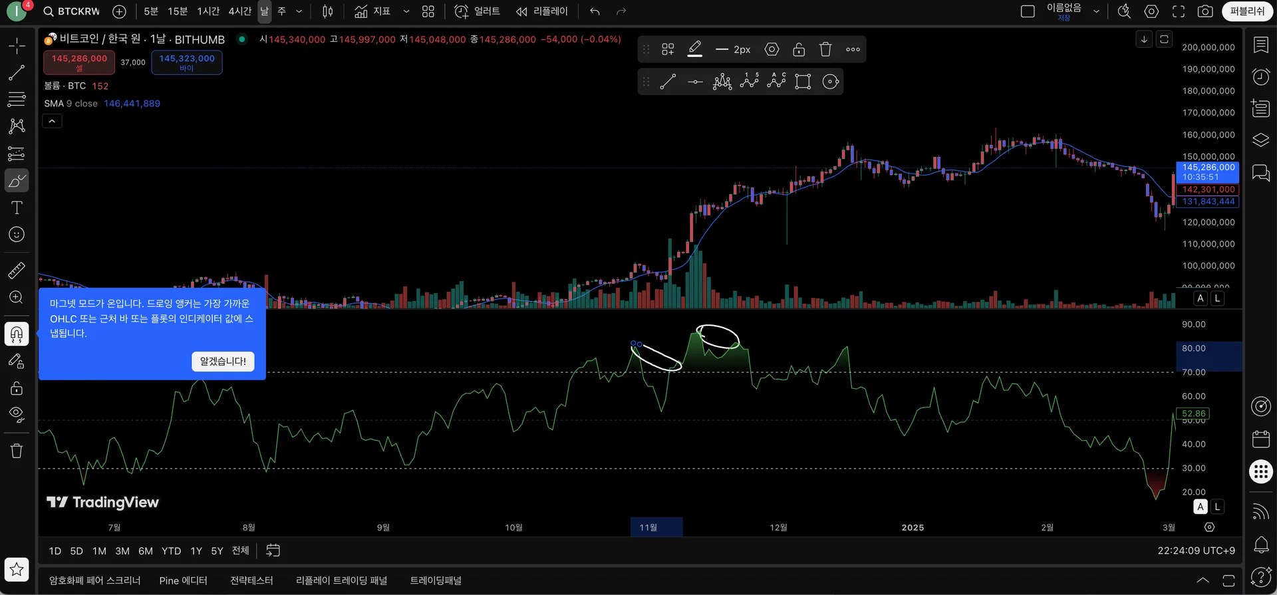Take a chart snapshot with the camera

click(1205, 11)
